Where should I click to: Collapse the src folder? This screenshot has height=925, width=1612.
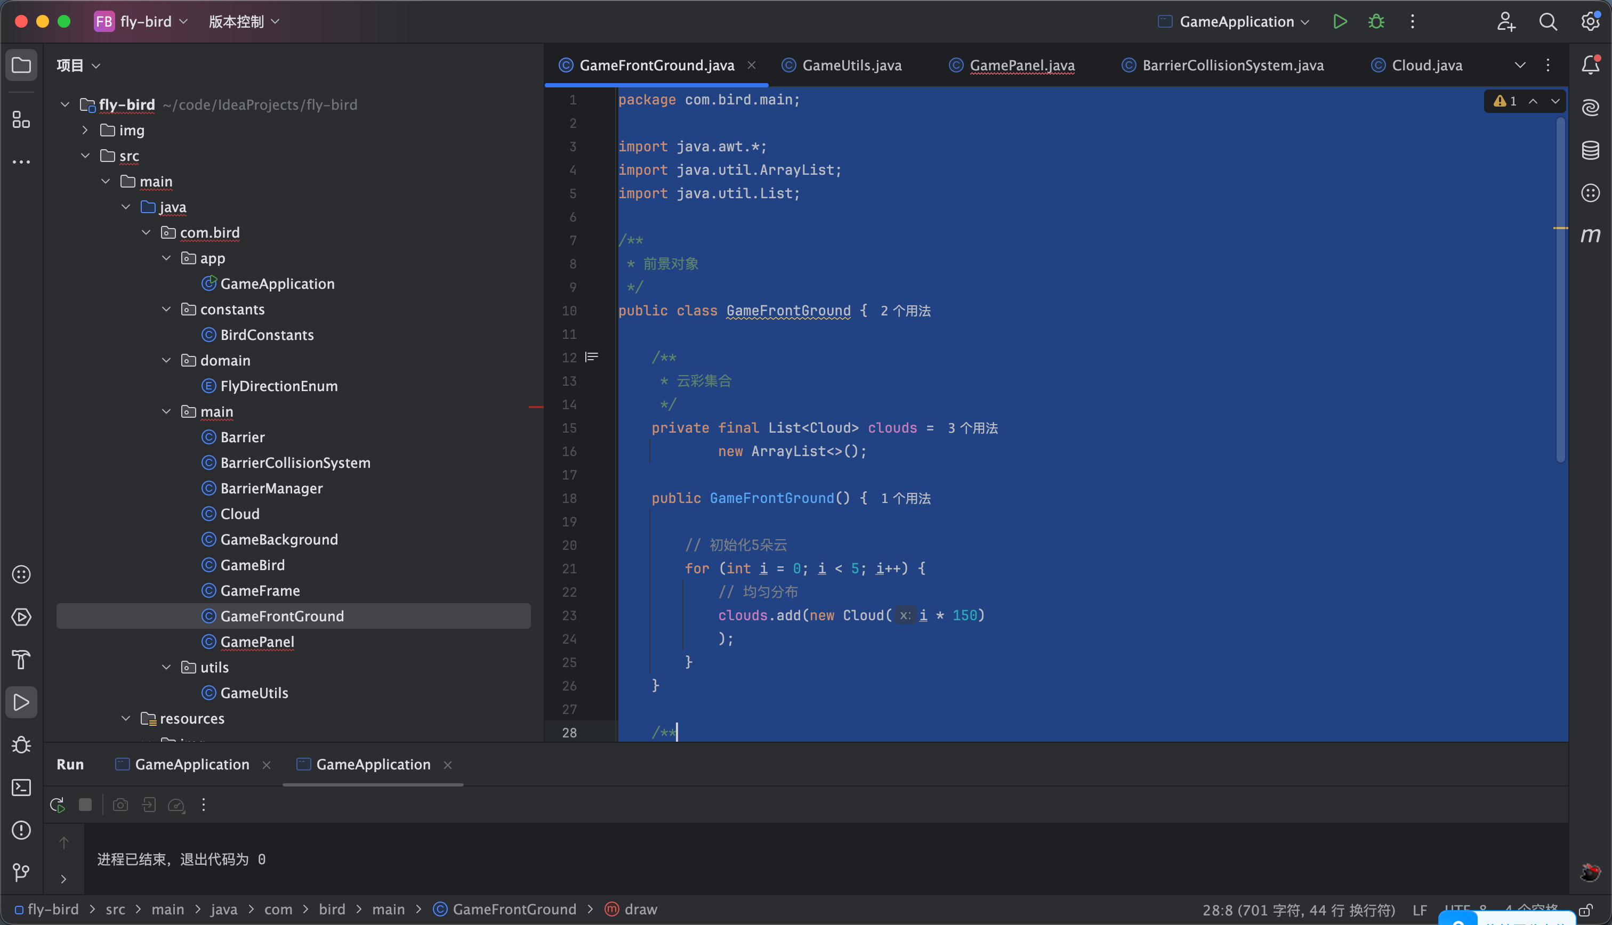click(x=85, y=156)
